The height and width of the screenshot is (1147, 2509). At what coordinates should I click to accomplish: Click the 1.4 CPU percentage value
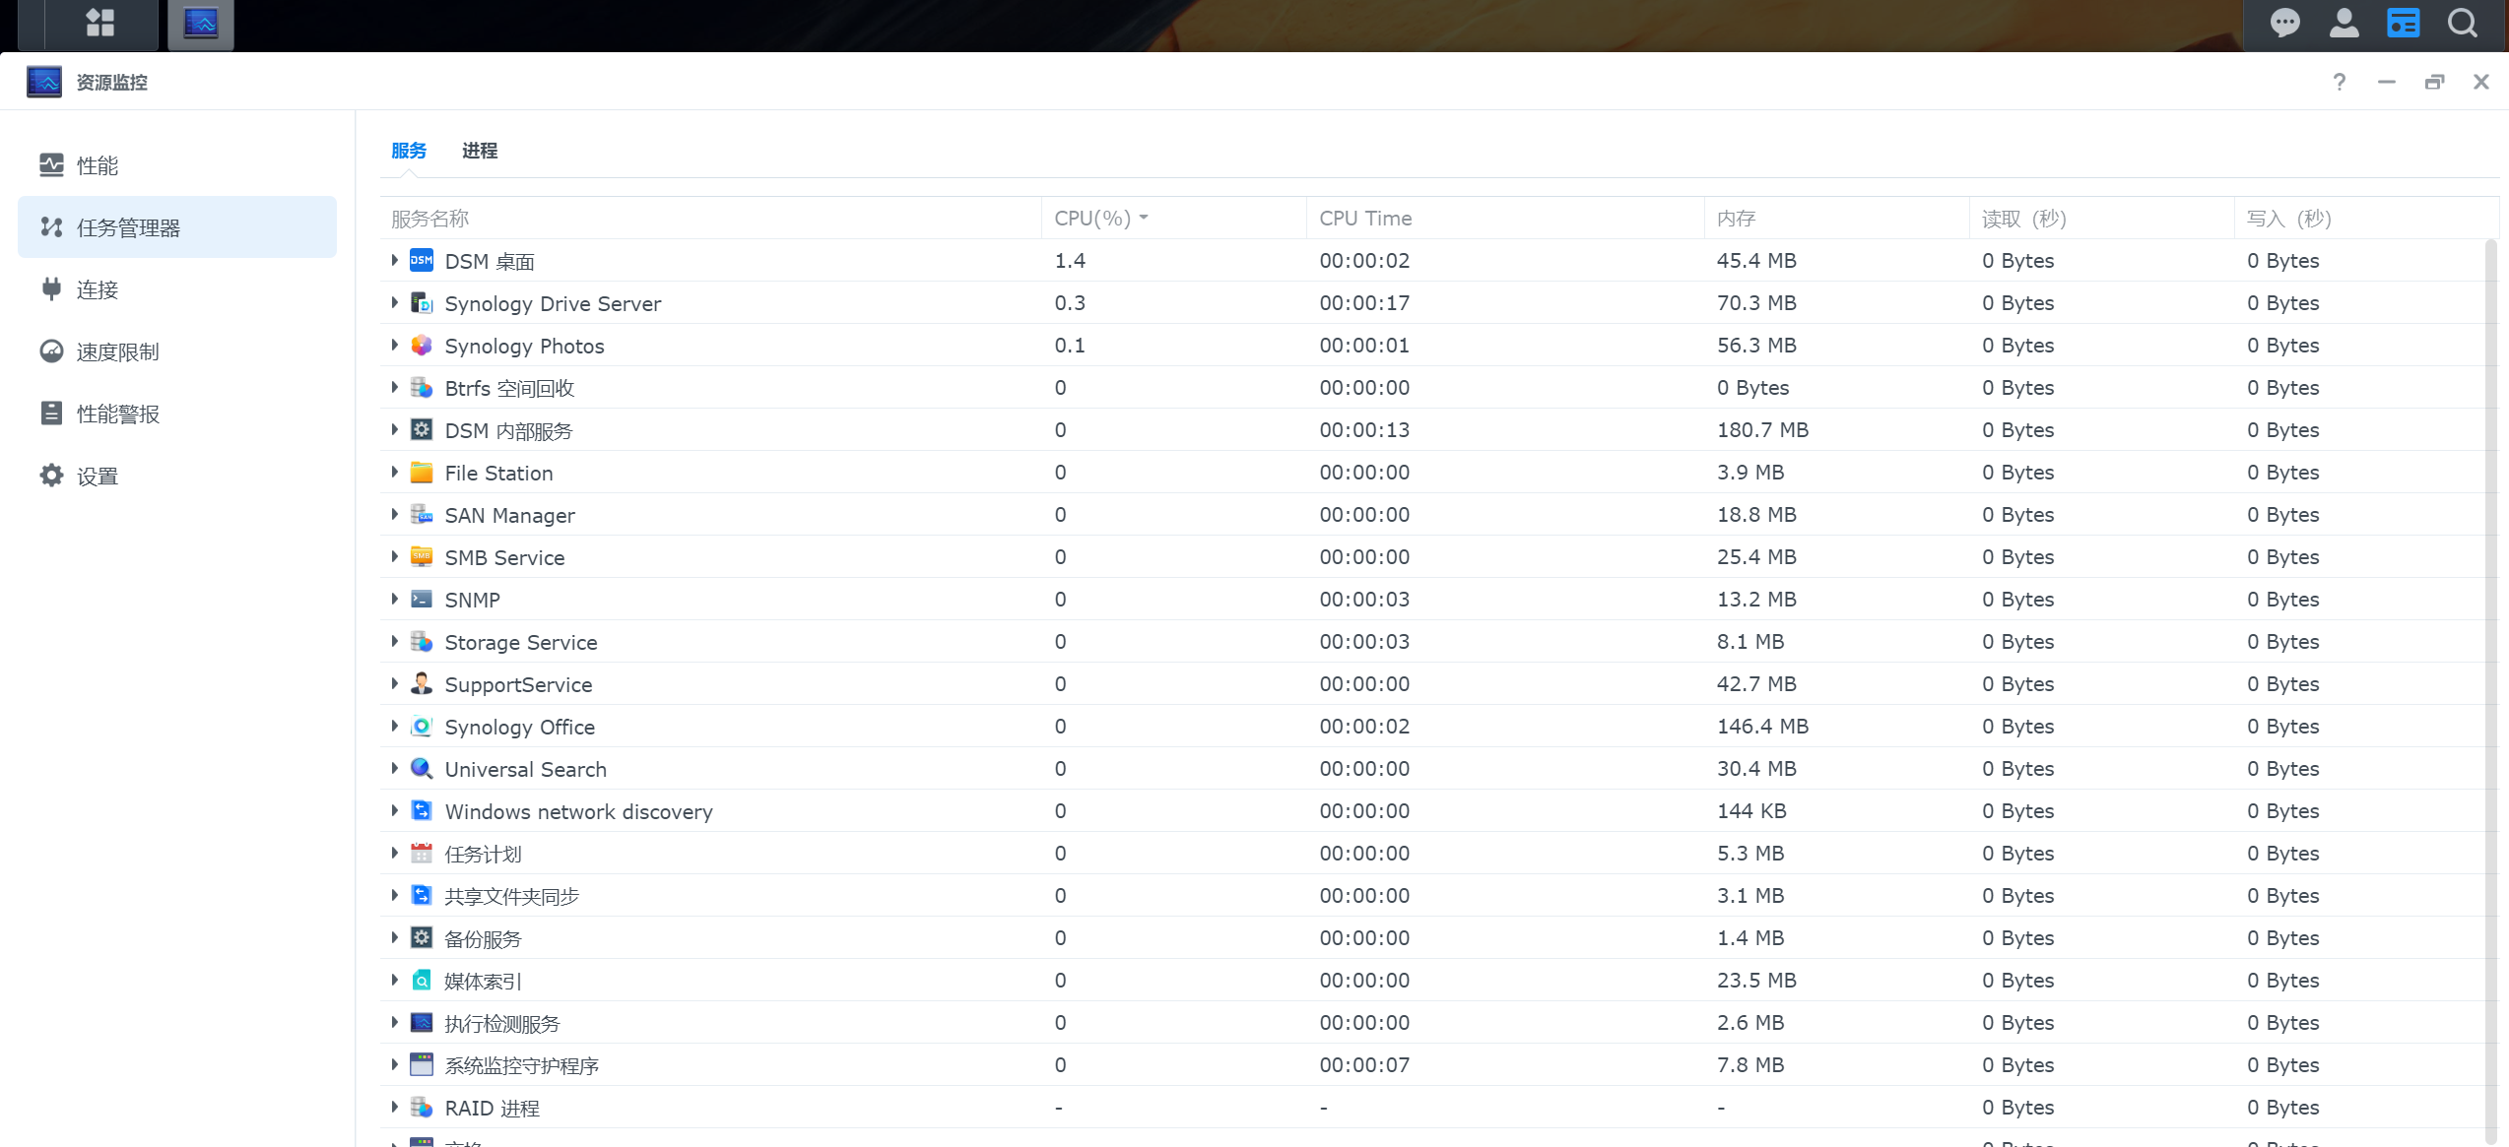point(1070,260)
